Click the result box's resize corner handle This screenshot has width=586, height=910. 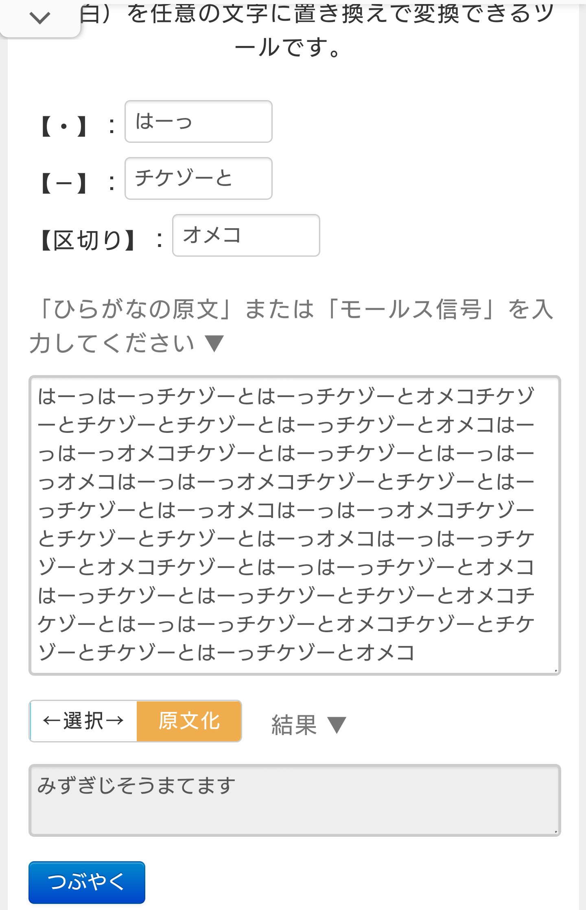pyautogui.click(x=555, y=831)
